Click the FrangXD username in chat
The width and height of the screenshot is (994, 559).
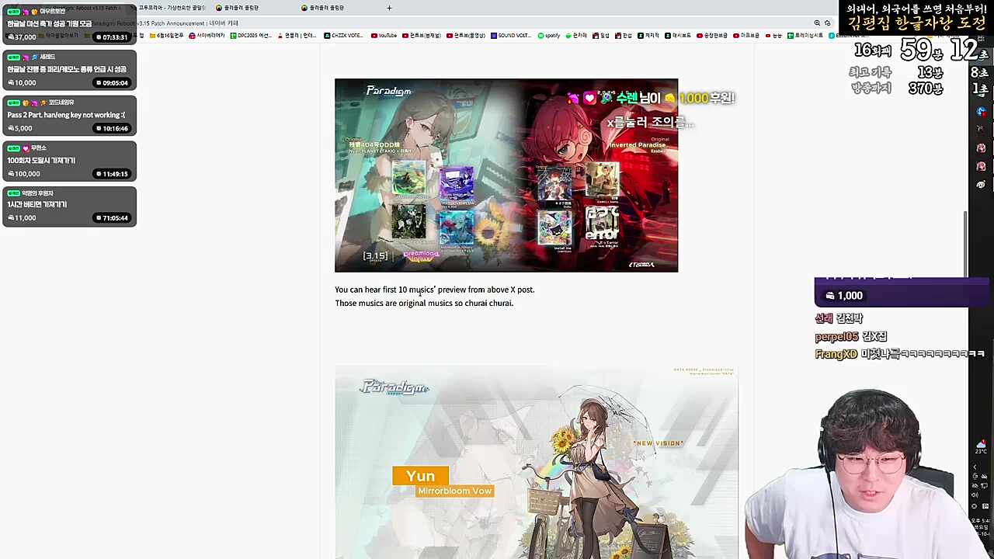tap(836, 355)
